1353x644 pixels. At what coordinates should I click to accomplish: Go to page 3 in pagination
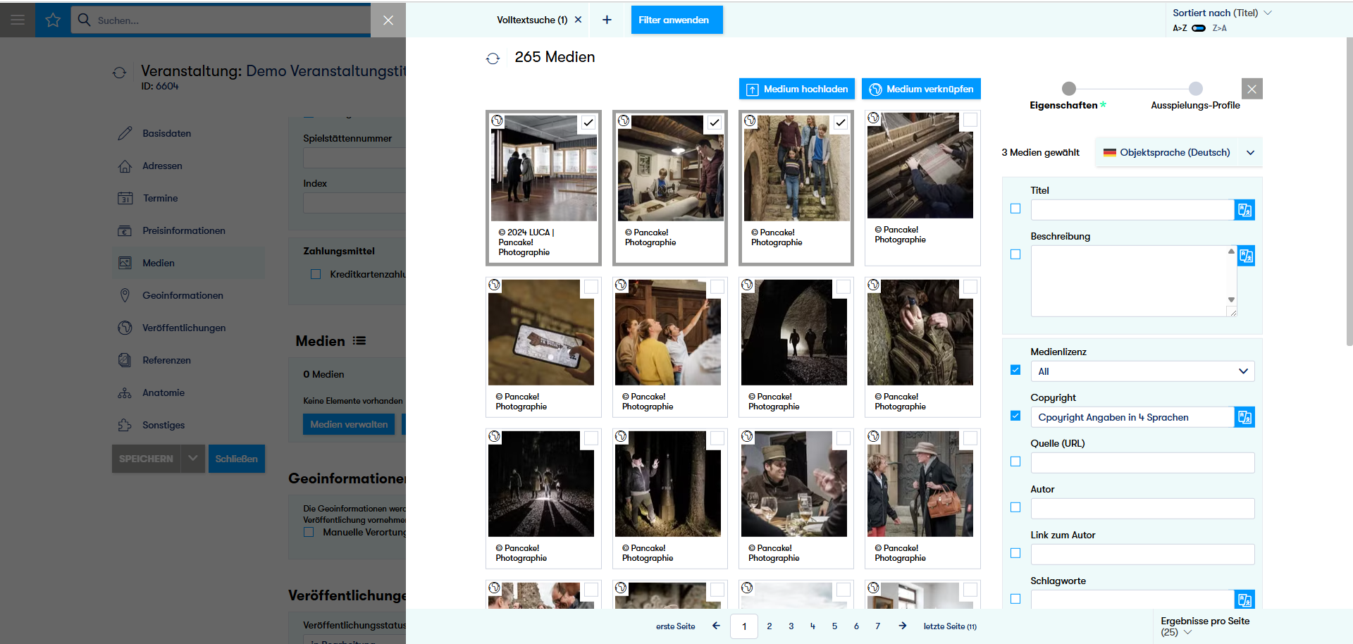pos(791,626)
